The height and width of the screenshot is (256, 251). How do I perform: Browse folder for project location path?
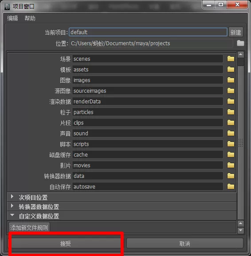tap(240, 43)
